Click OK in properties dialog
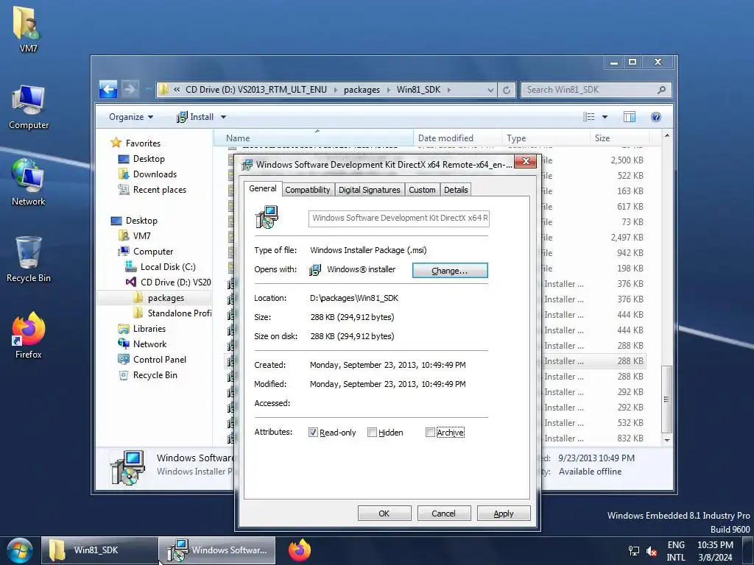This screenshot has width=754, height=565. [x=384, y=513]
